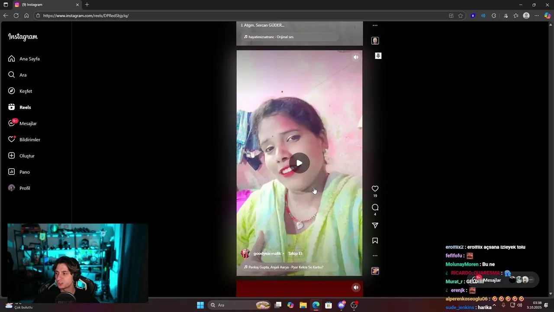554x312 pixels.
Task: Toggle sound on the next red reel
Action: [x=356, y=287]
